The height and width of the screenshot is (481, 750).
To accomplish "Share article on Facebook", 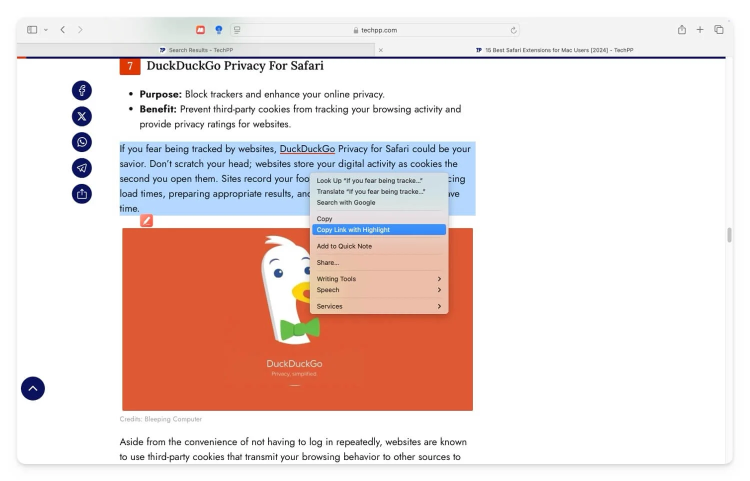I will pos(82,90).
